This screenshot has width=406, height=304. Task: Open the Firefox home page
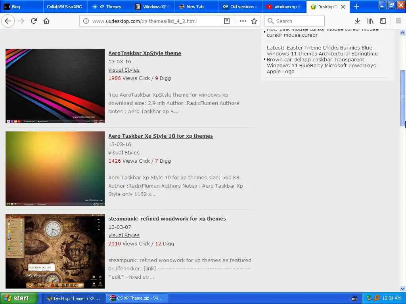(46, 21)
